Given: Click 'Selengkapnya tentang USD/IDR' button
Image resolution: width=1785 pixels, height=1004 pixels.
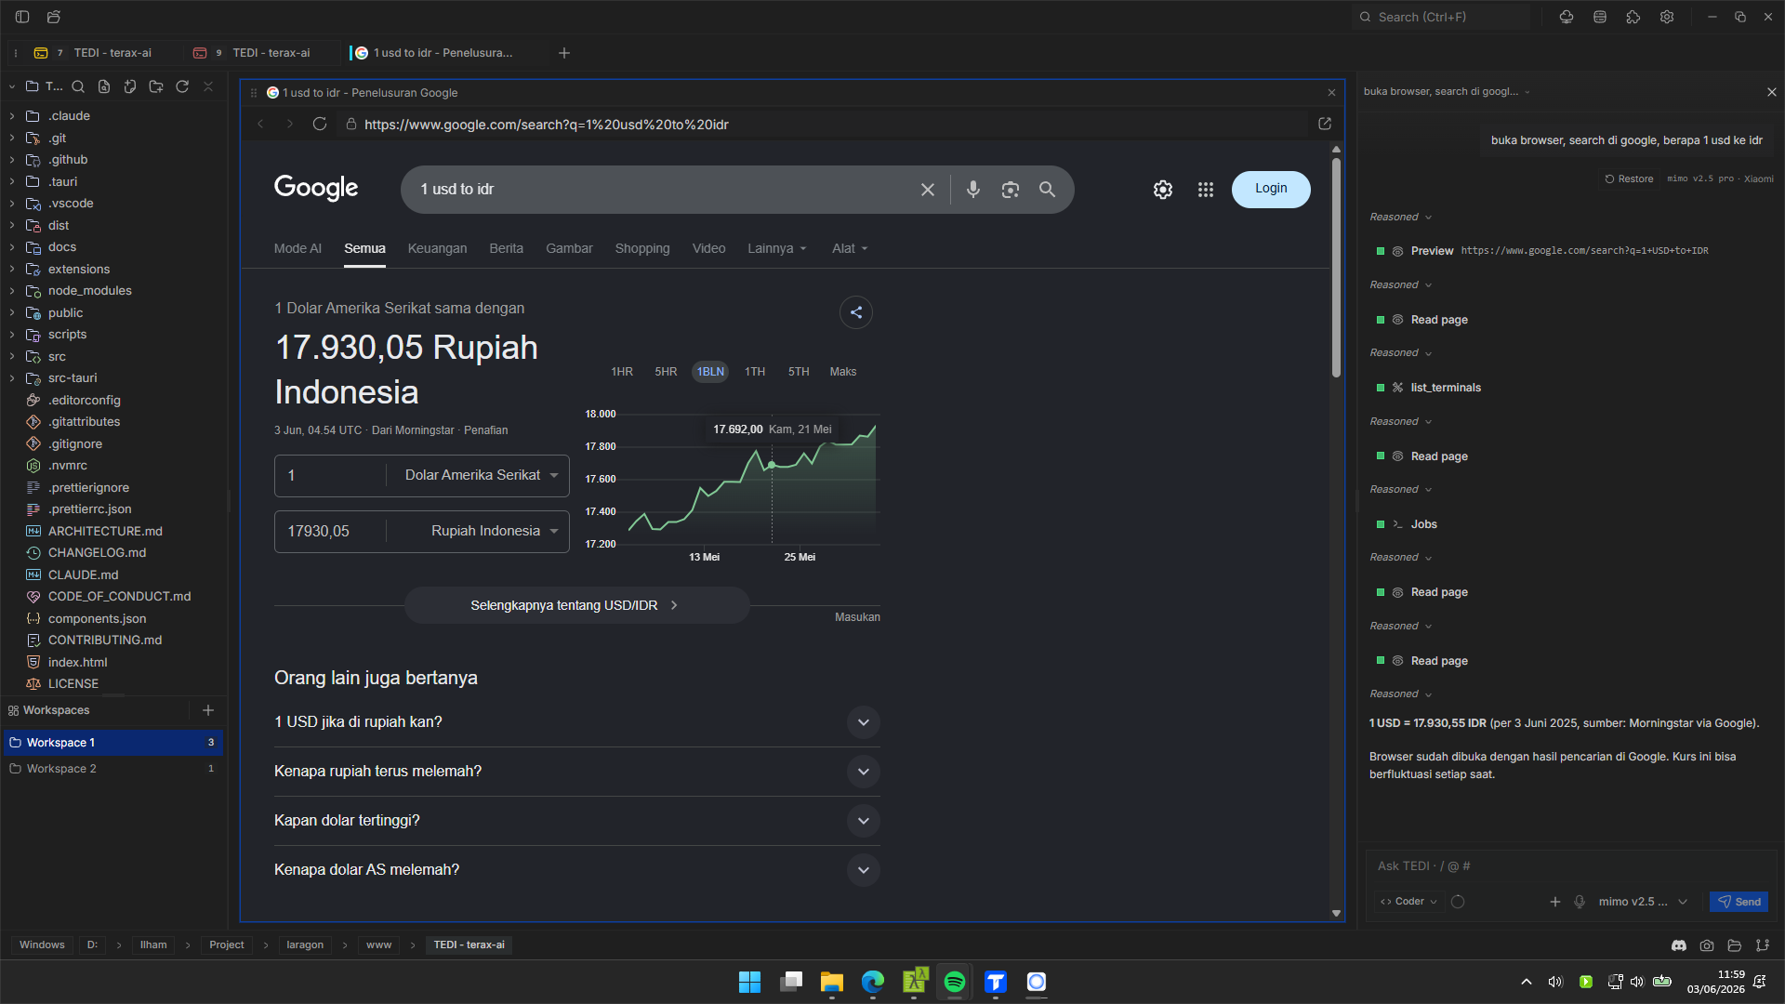Looking at the screenshot, I should (576, 605).
